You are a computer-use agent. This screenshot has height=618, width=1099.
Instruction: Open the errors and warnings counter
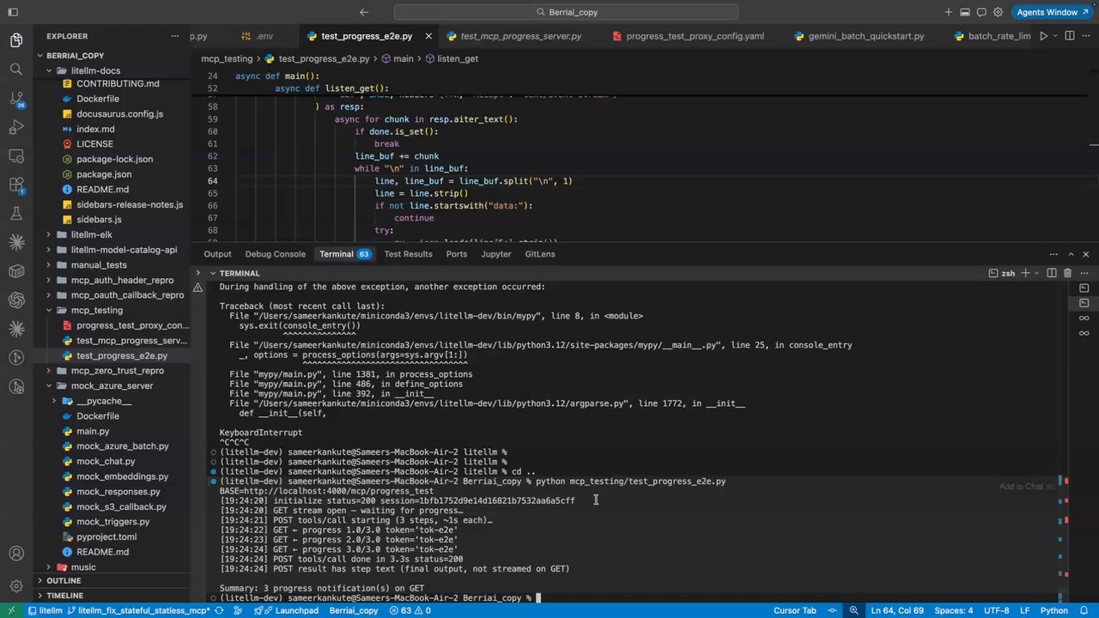409,610
